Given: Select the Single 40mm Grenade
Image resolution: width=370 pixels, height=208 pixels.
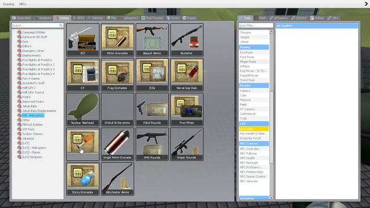Looking at the screenshot, I should click(x=117, y=144).
